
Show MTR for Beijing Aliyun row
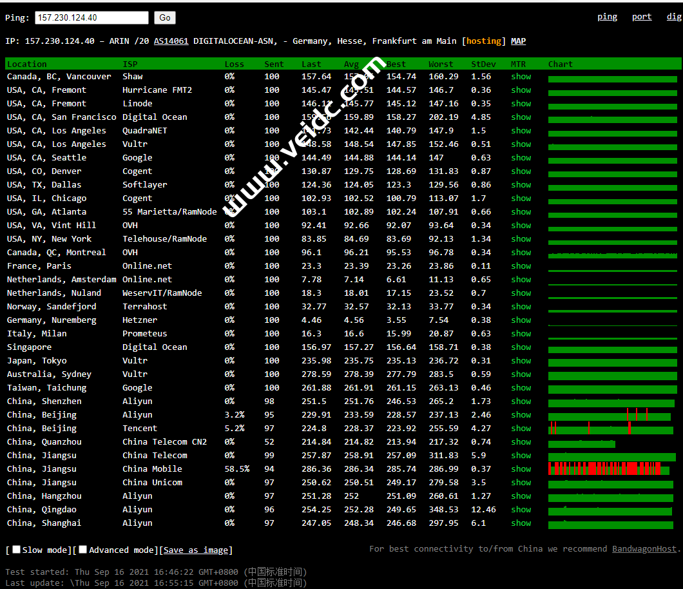point(521,414)
